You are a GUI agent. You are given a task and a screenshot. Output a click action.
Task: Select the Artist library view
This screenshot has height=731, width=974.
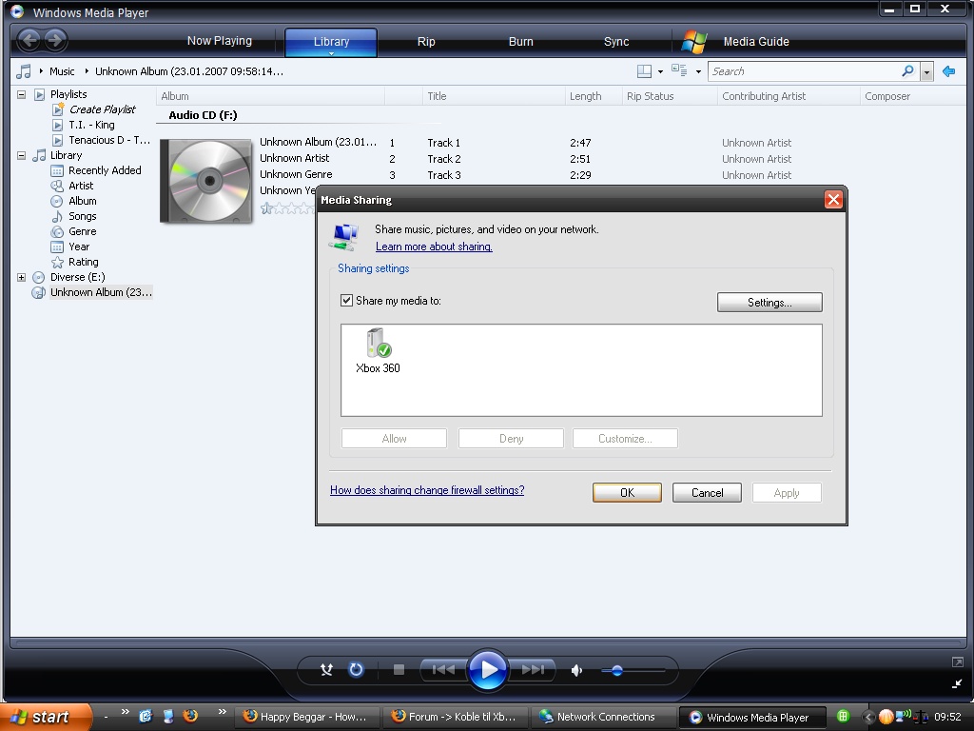click(x=81, y=186)
